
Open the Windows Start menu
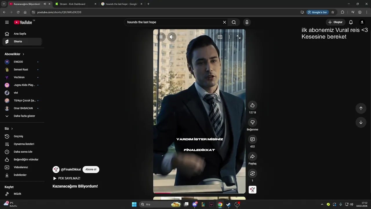click(134, 204)
